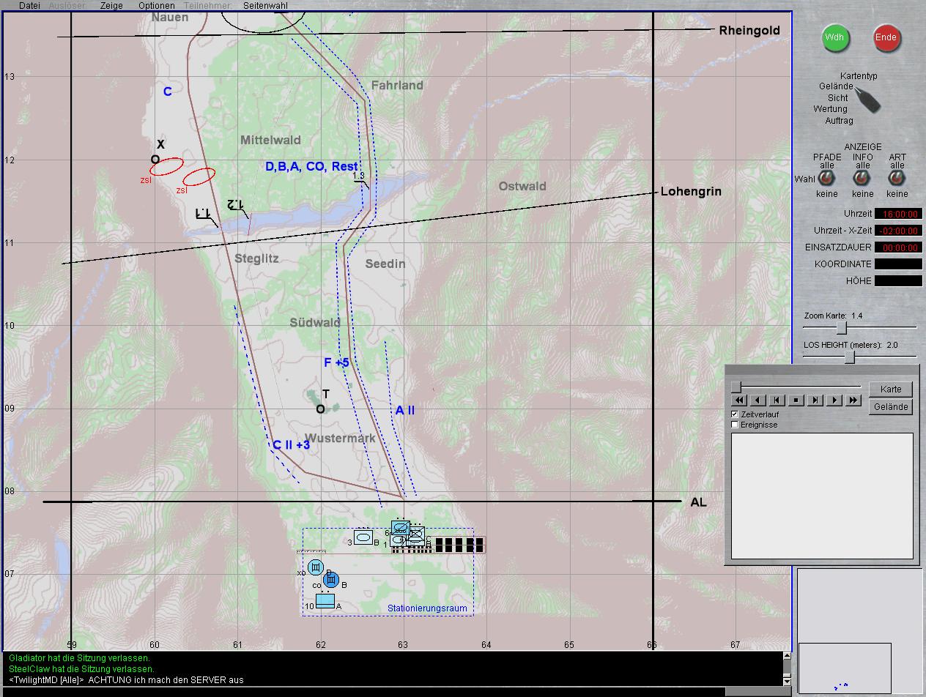This screenshot has height=697, width=926.
Task: Uncheck the Zeitverlauf checkbox
Action: point(736,414)
